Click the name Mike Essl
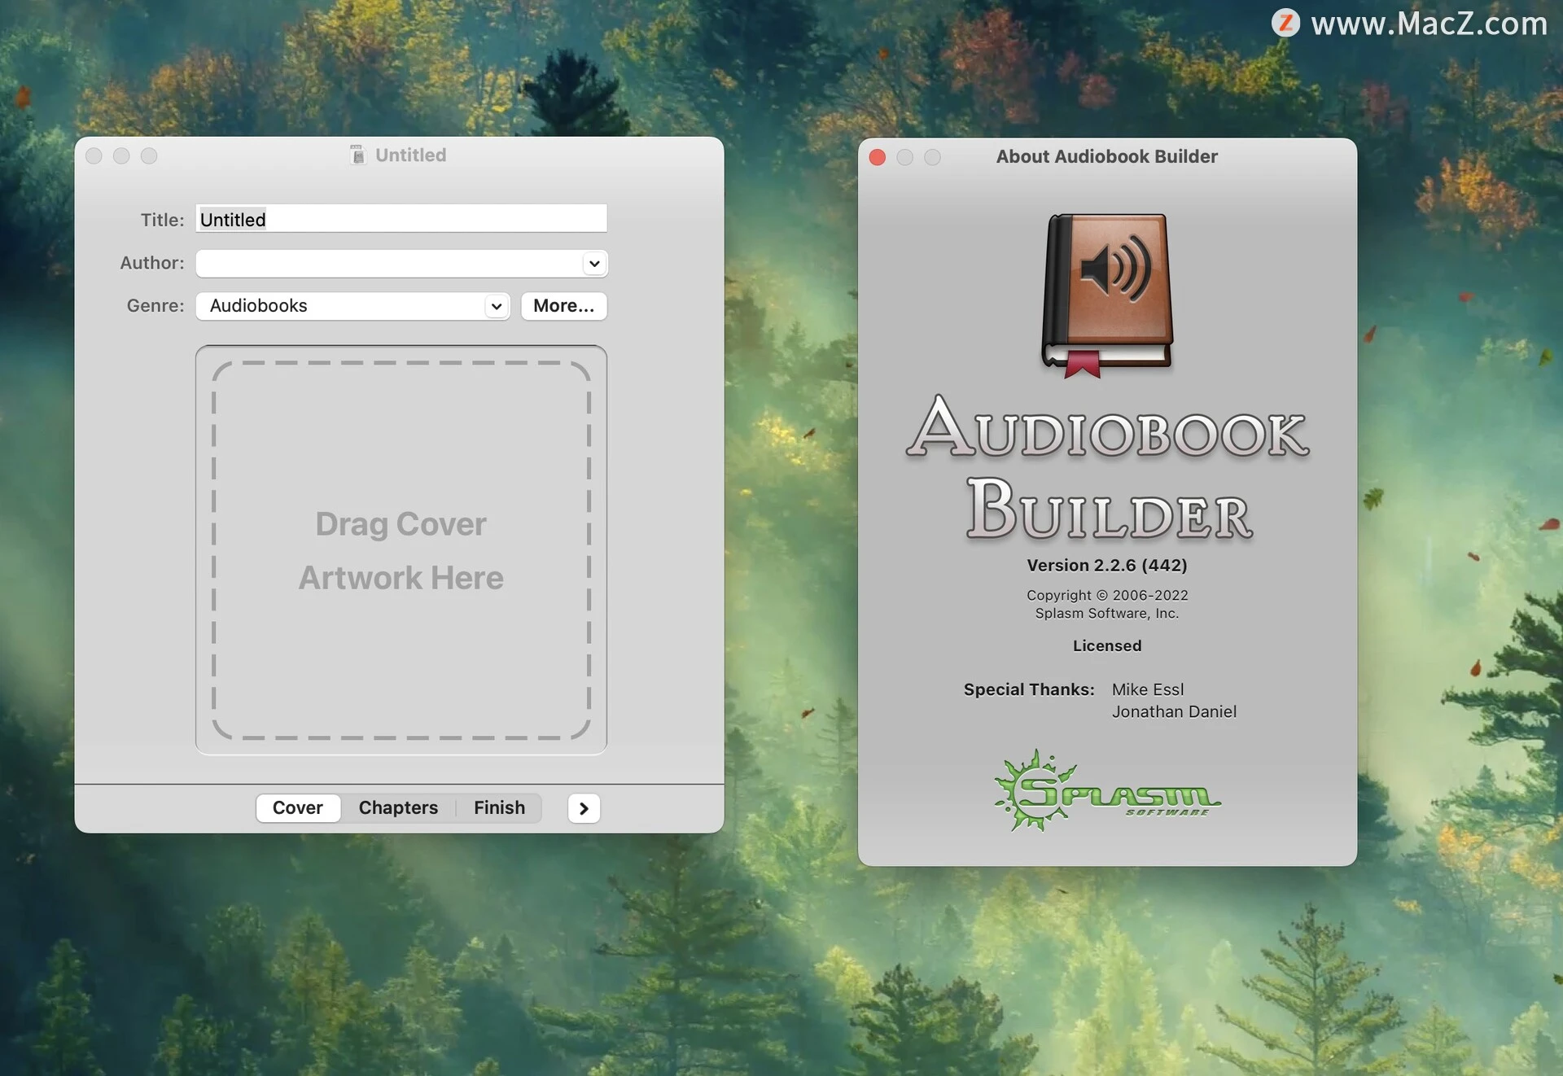Screen dimensions: 1563x1076 pos(1148,689)
